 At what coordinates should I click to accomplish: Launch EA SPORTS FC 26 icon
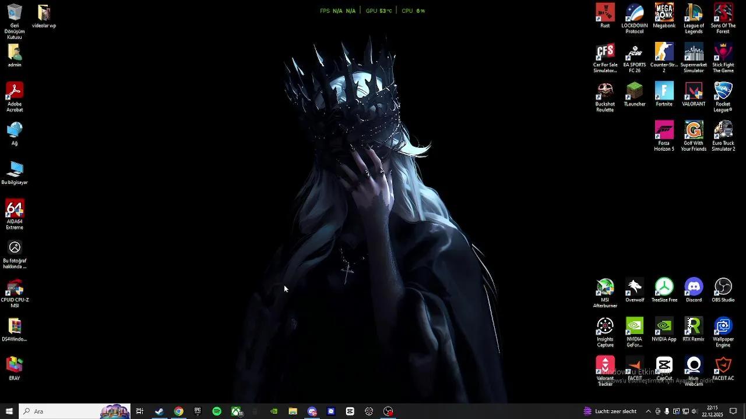coord(635,58)
